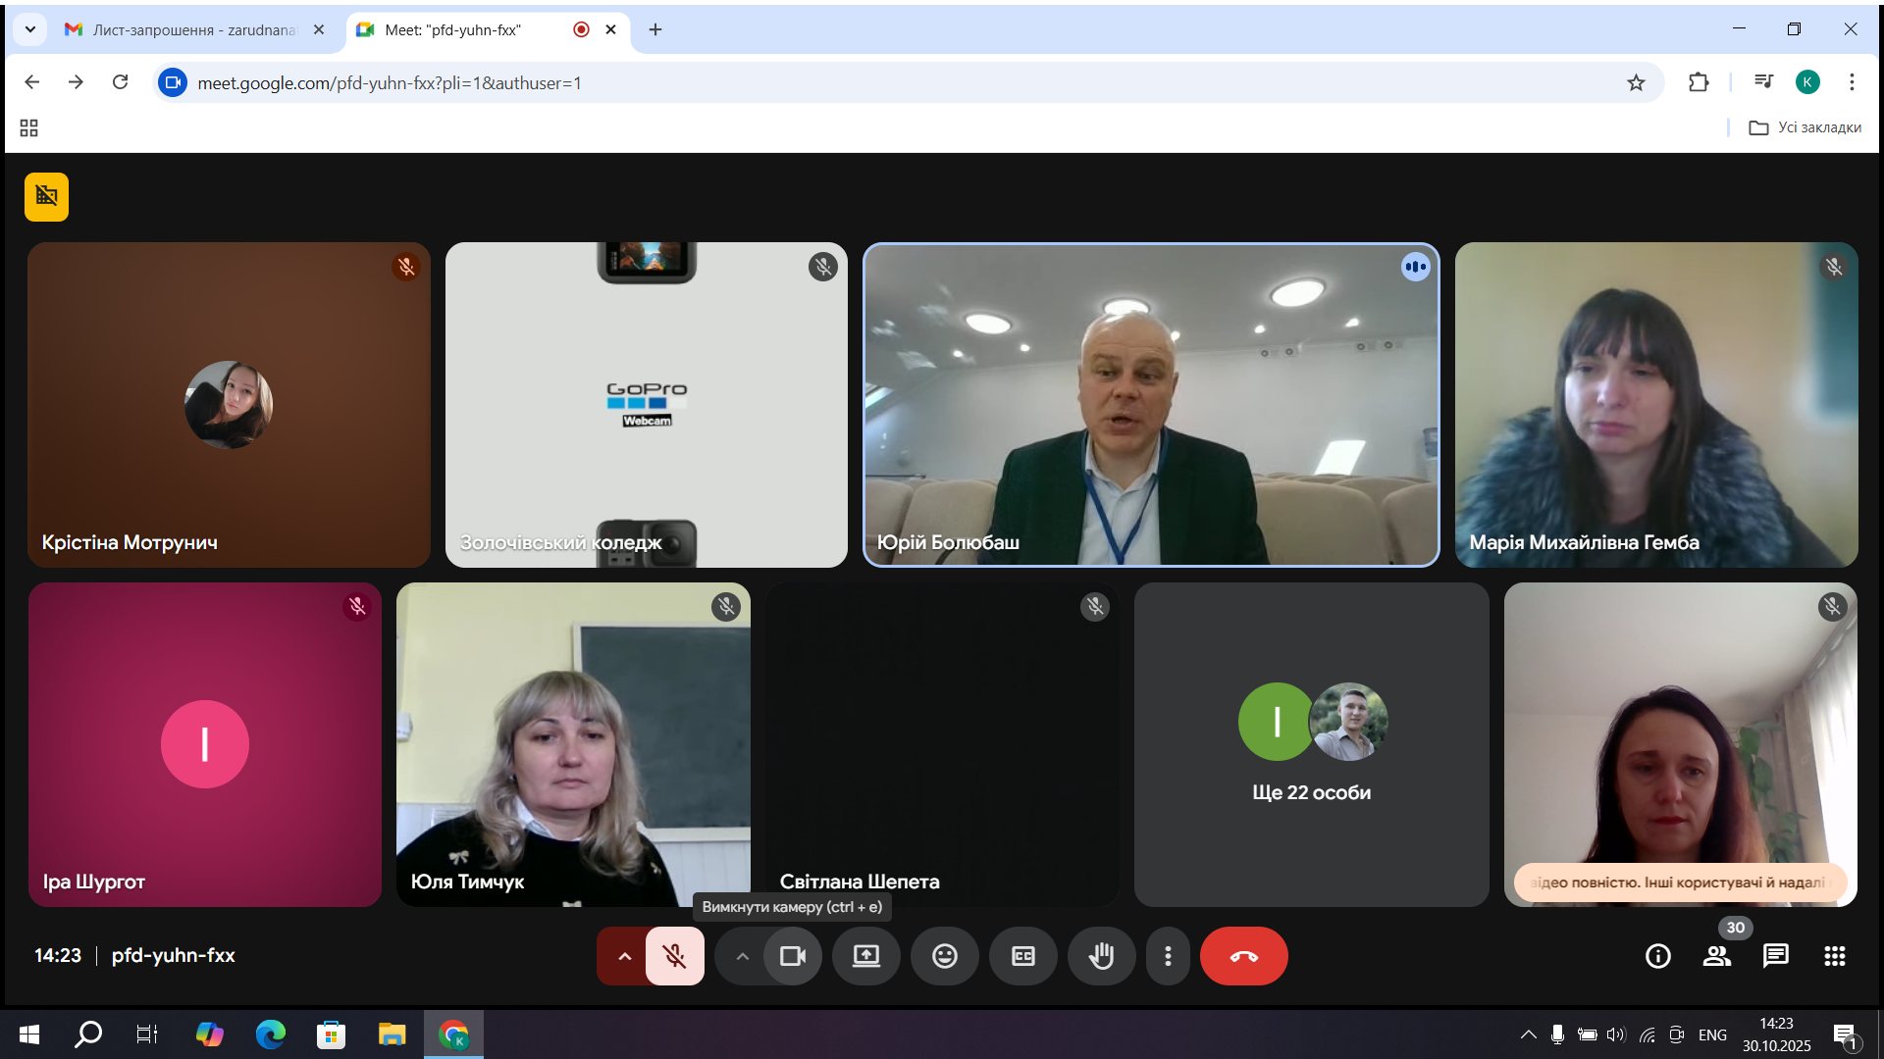Leave the call with red button
This screenshot has height=1059, width=1884.
pos(1243,956)
